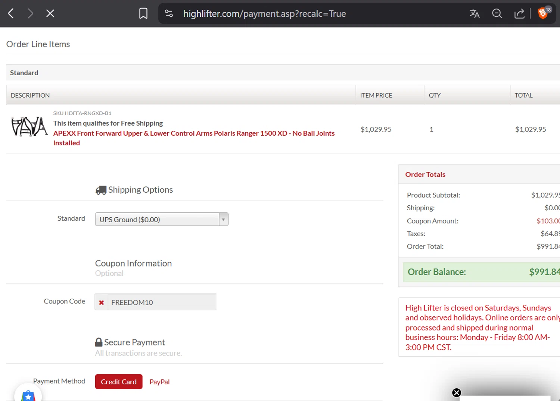Remove coupon with the red X
Image resolution: width=560 pixels, height=401 pixels.
[101, 302]
